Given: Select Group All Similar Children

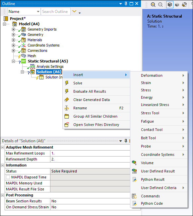Looking at the screenshot, I should pyautogui.click(x=95, y=116).
